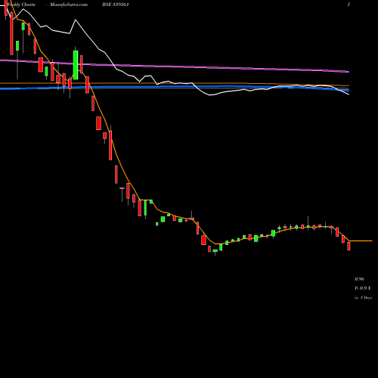Click the rightmost red candlestick
This screenshot has height=378, width=378.
(x=349, y=246)
